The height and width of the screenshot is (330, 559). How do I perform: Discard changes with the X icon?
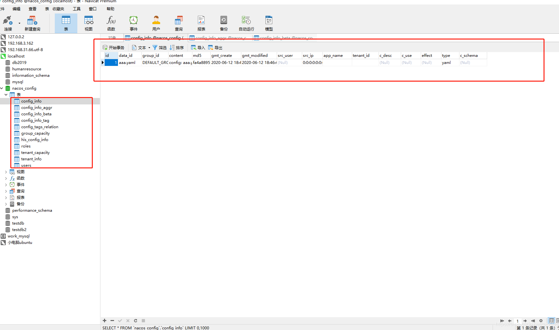(x=128, y=321)
